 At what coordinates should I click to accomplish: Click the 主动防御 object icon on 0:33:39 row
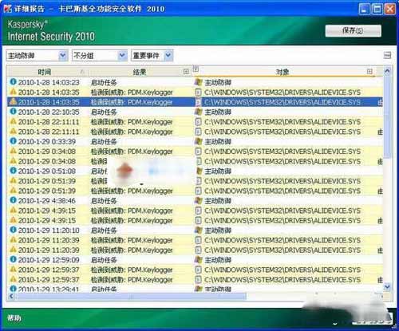pos(198,141)
